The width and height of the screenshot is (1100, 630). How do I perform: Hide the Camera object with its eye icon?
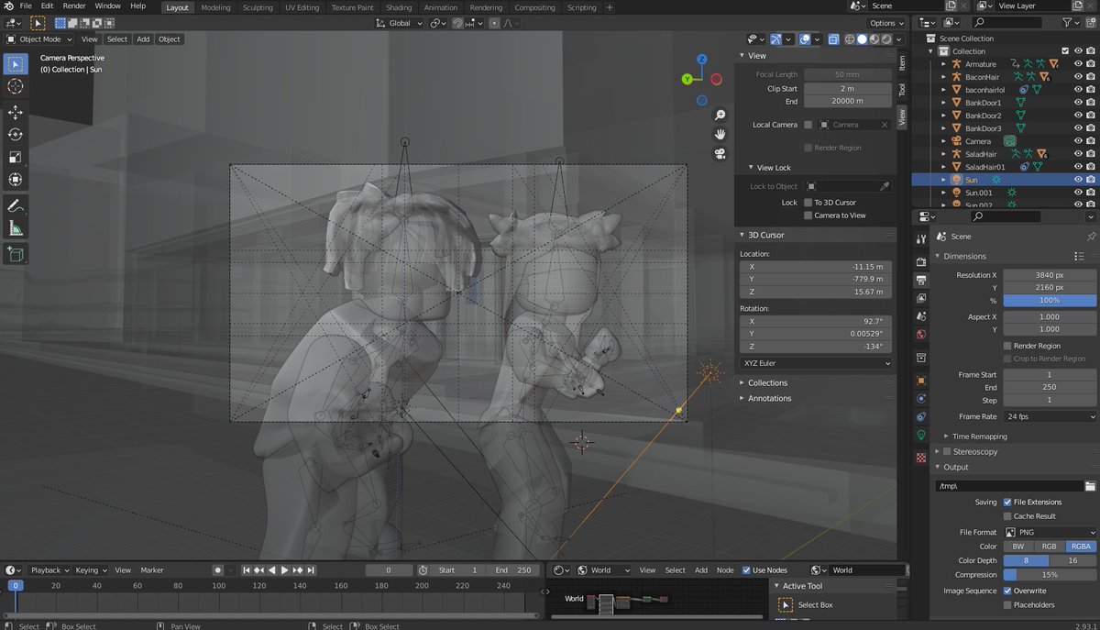tap(1079, 141)
